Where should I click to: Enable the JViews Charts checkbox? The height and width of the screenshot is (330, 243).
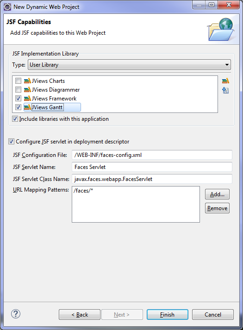tap(19, 81)
